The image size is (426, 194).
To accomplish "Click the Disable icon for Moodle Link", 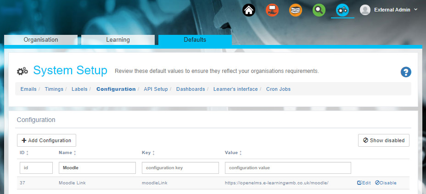I will (x=377, y=183).
